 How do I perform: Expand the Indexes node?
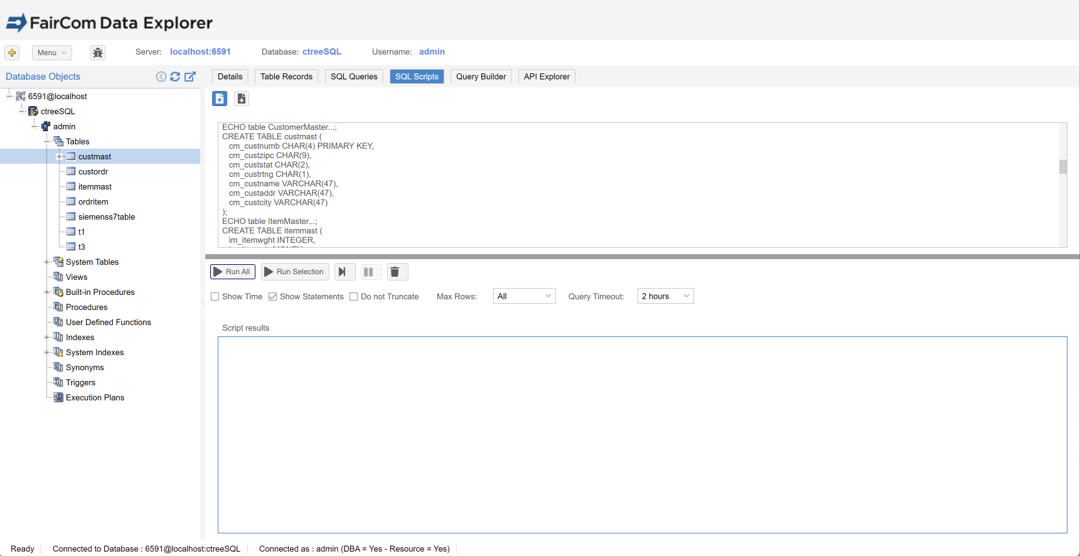tap(47, 337)
